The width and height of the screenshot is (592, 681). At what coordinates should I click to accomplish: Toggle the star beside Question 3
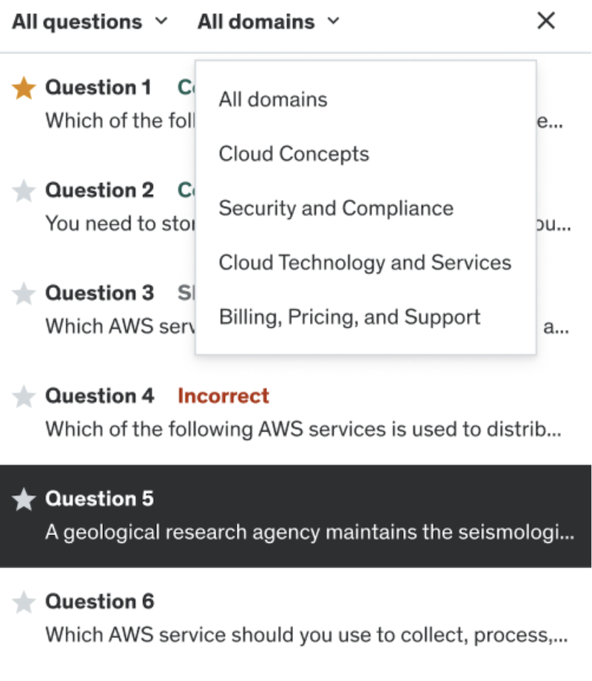click(x=24, y=294)
